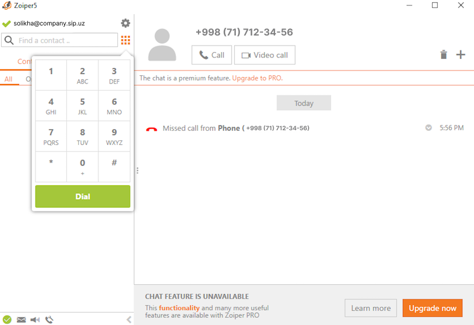The image size is (474, 325).
Task: Click the panel divider handle dots
Action: 137,170
